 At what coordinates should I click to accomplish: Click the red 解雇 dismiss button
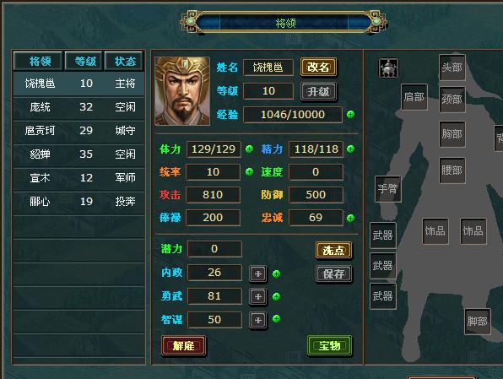pos(184,345)
